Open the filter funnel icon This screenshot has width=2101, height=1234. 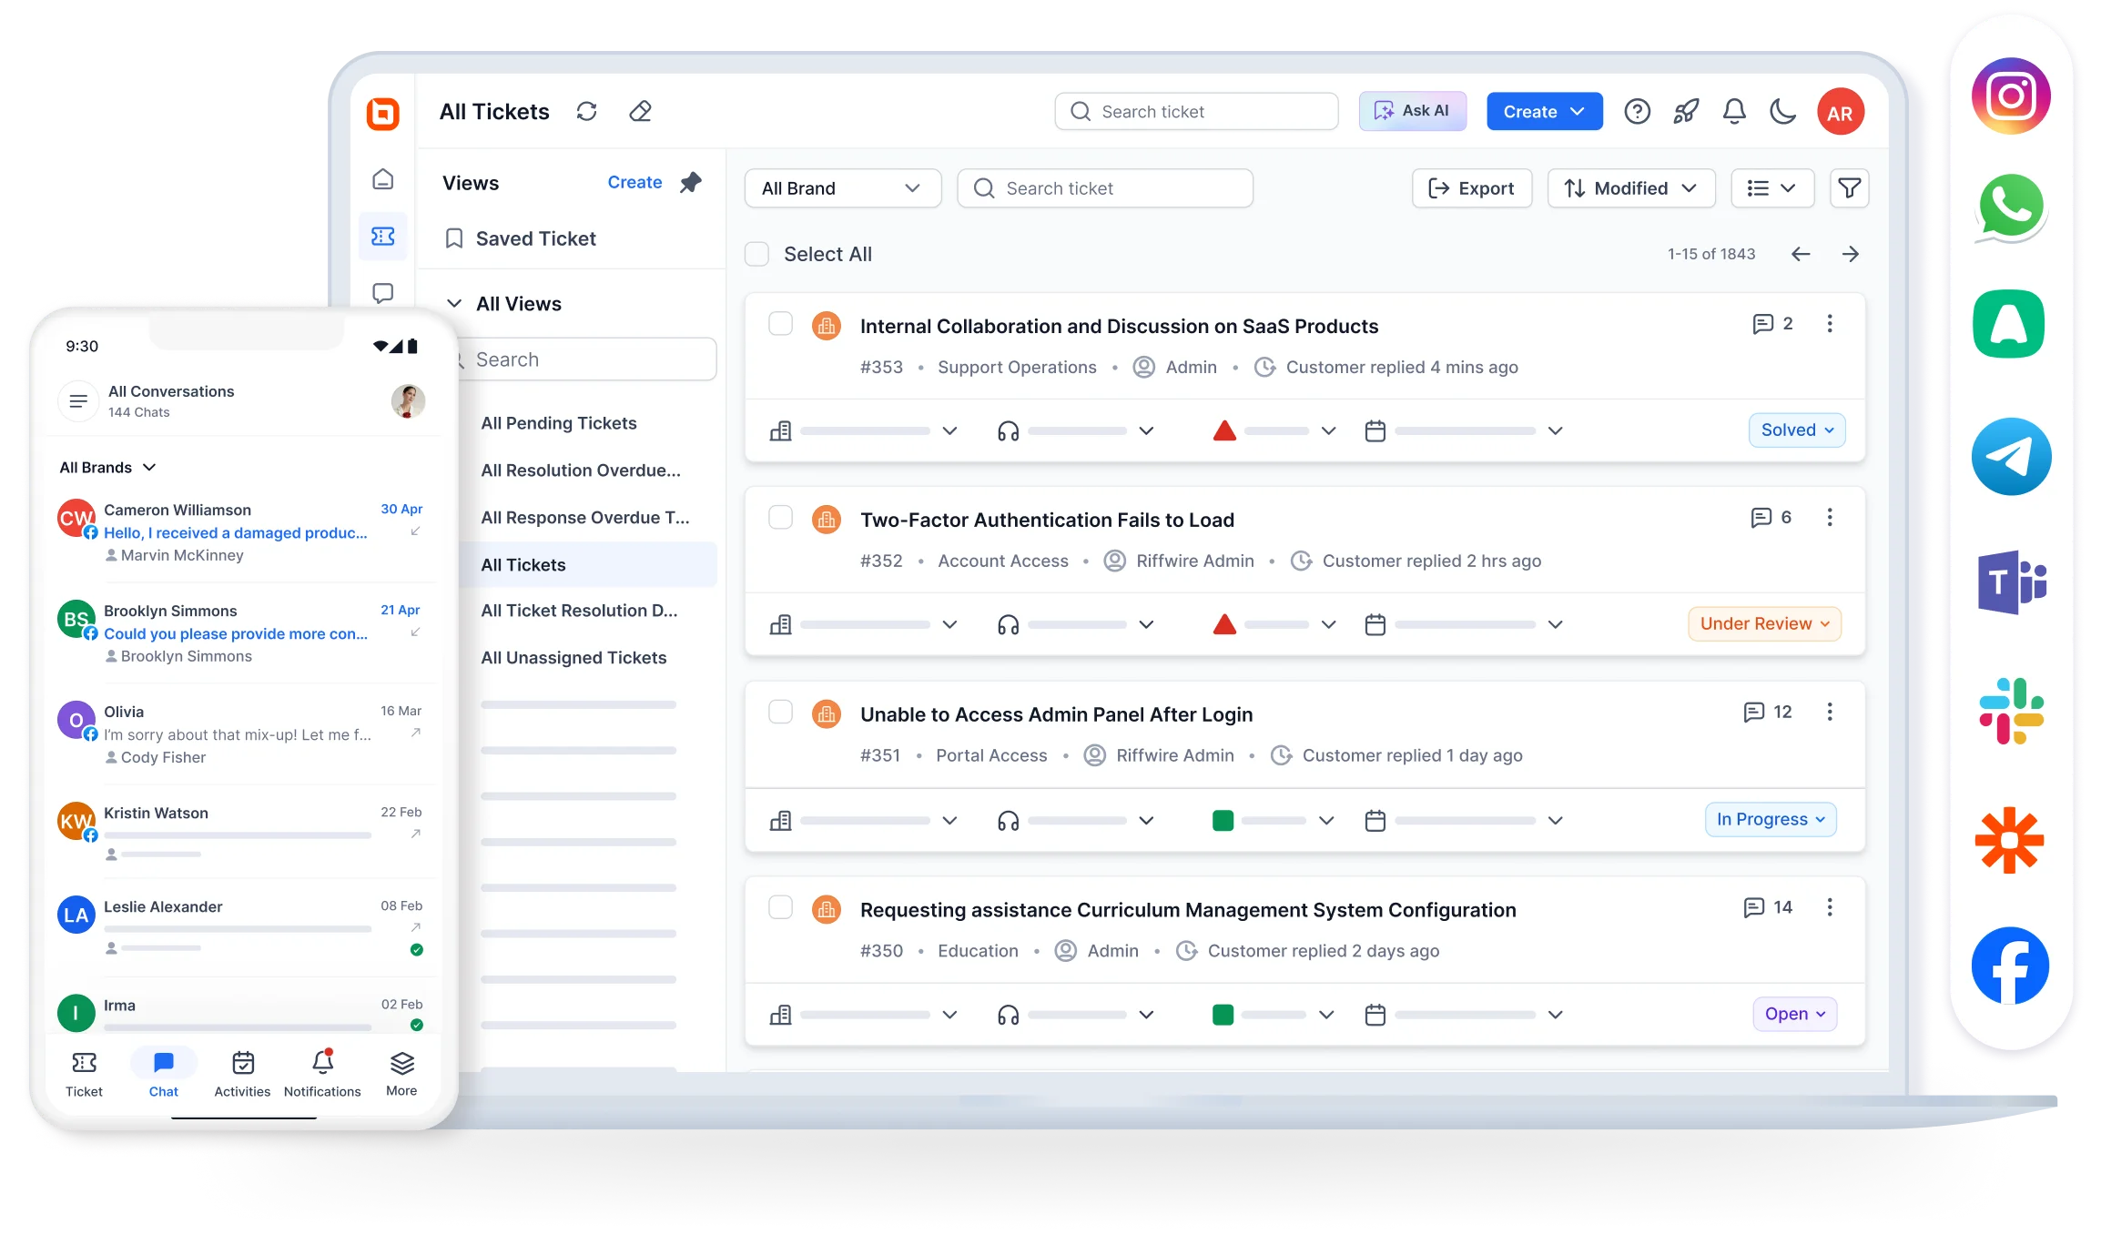(1849, 188)
